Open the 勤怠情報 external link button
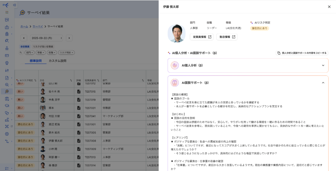The height and width of the screenshot is (171, 336). pos(227,37)
